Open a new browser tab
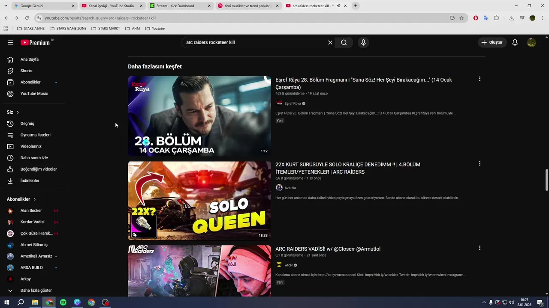Screen dimensions: 549x308 point(356,6)
